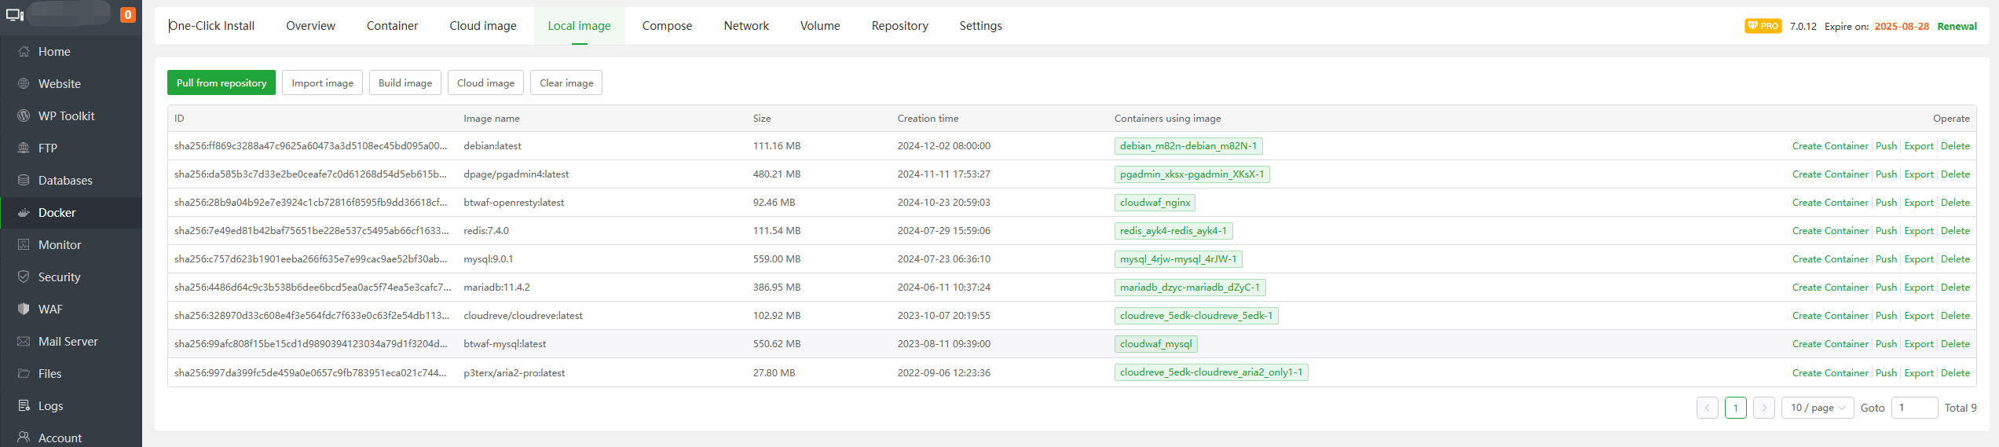This screenshot has height=447, width=1999.
Task: Click the Clear image button
Action: 566,83
